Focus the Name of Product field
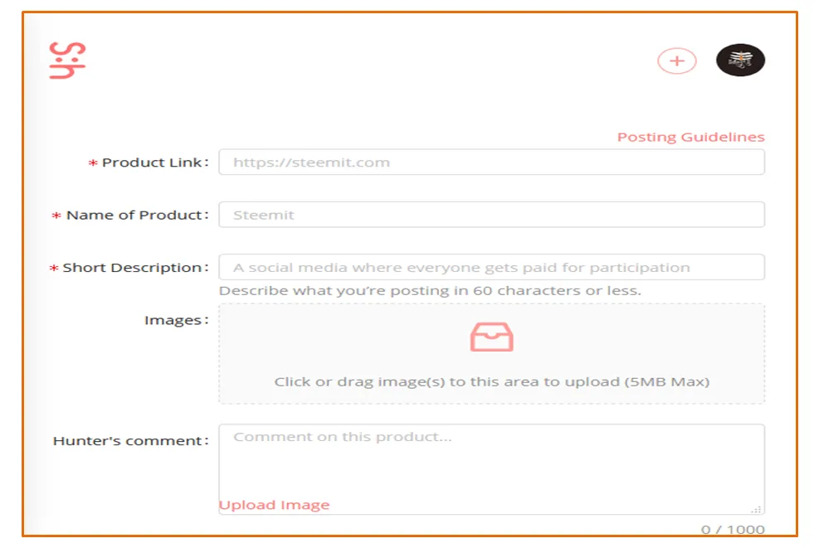Image resolution: width=819 pixels, height=548 pixels. coord(491,215)
